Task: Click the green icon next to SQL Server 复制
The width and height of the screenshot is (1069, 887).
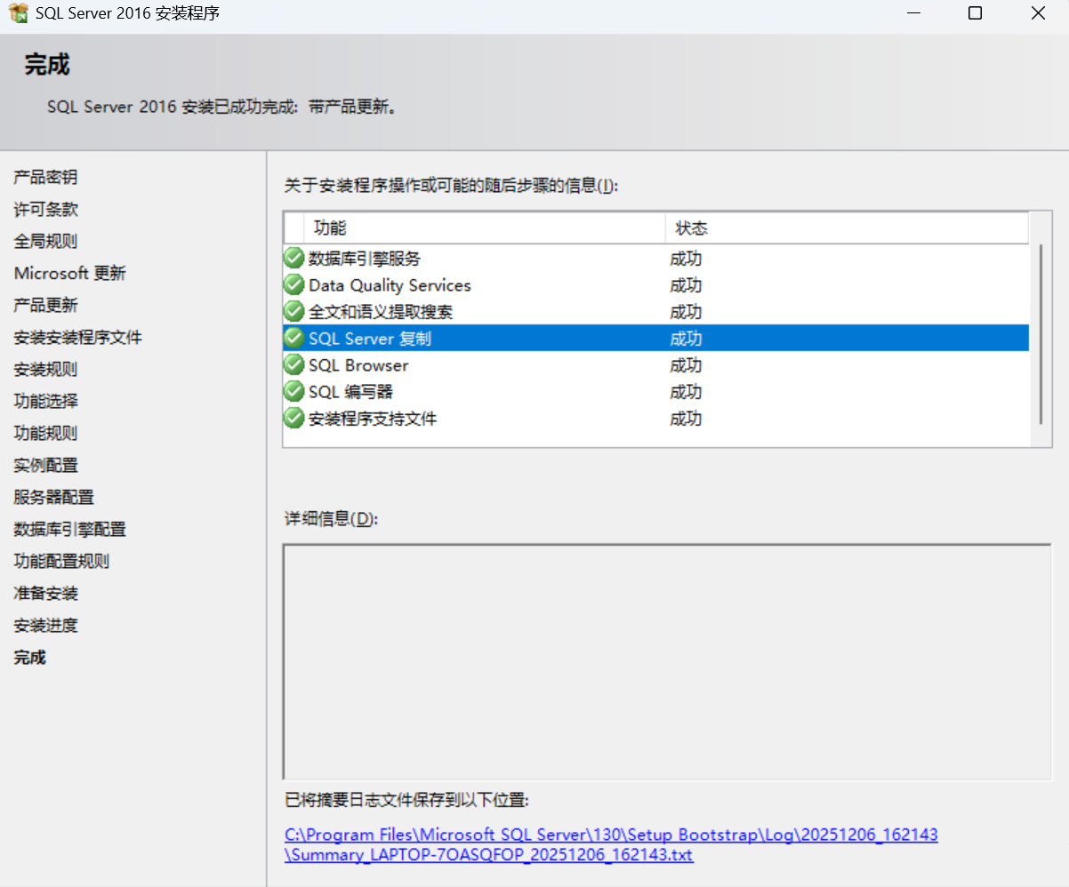Action: pos(293,338)
